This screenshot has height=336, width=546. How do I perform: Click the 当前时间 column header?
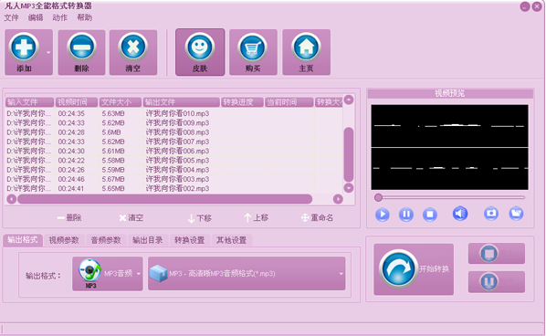[289, 102]
